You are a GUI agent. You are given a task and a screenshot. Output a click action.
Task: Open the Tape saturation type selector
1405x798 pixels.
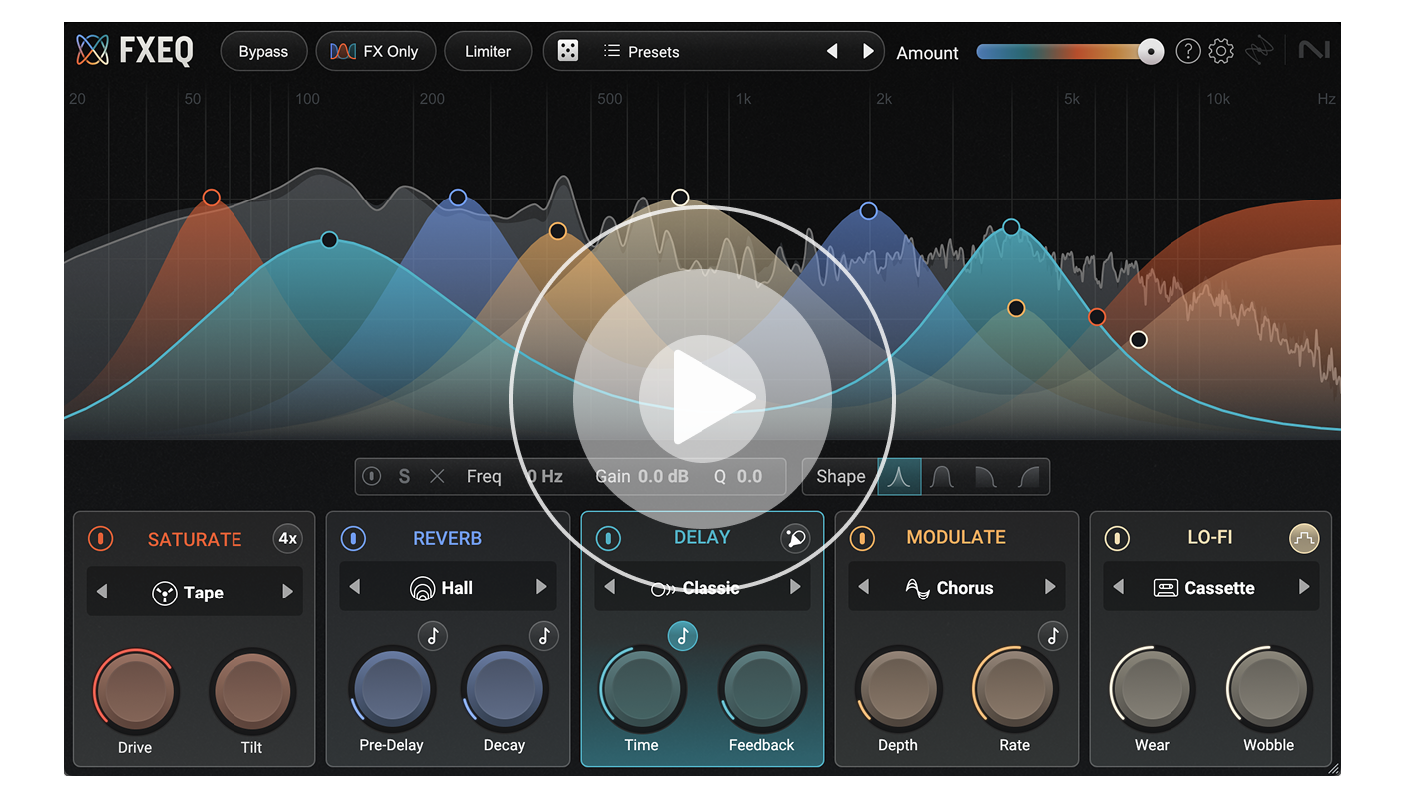(195, 593)
